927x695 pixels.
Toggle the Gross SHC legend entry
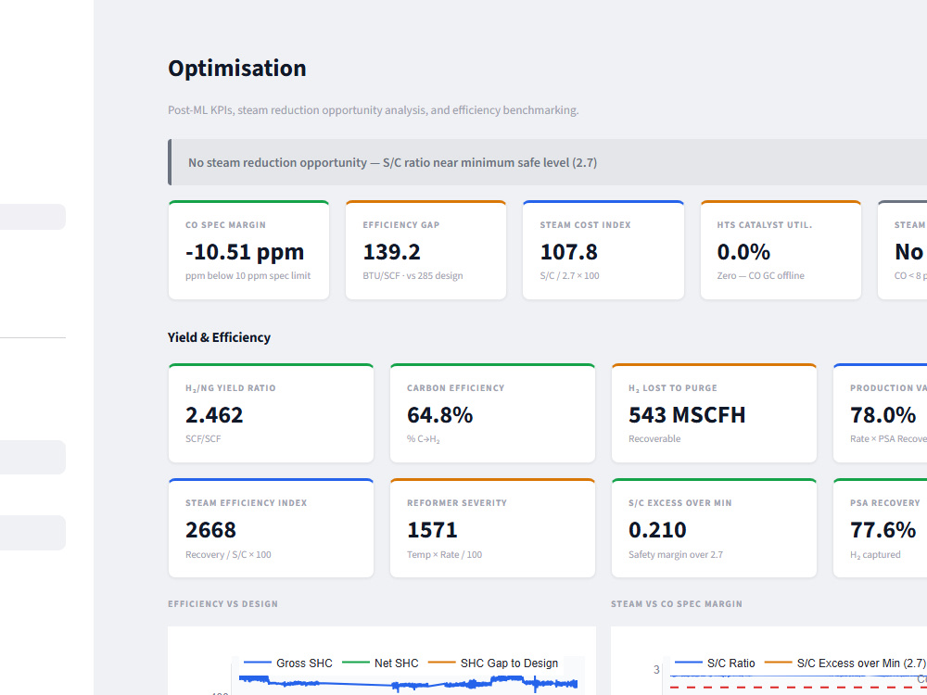tap(288, 663)
